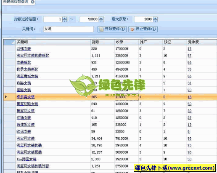
Task: Sort by the 关键词 column header
Action: click(53, 42)
